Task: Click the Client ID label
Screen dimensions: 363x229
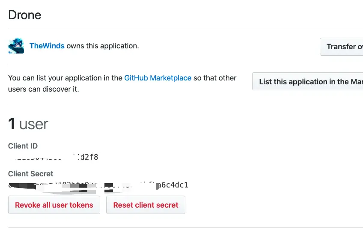Action: point(23,146)
